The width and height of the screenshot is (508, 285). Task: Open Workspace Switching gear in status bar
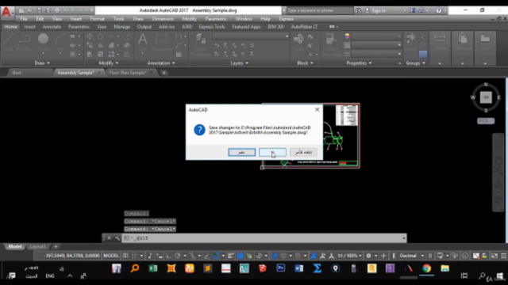[368, 256]
